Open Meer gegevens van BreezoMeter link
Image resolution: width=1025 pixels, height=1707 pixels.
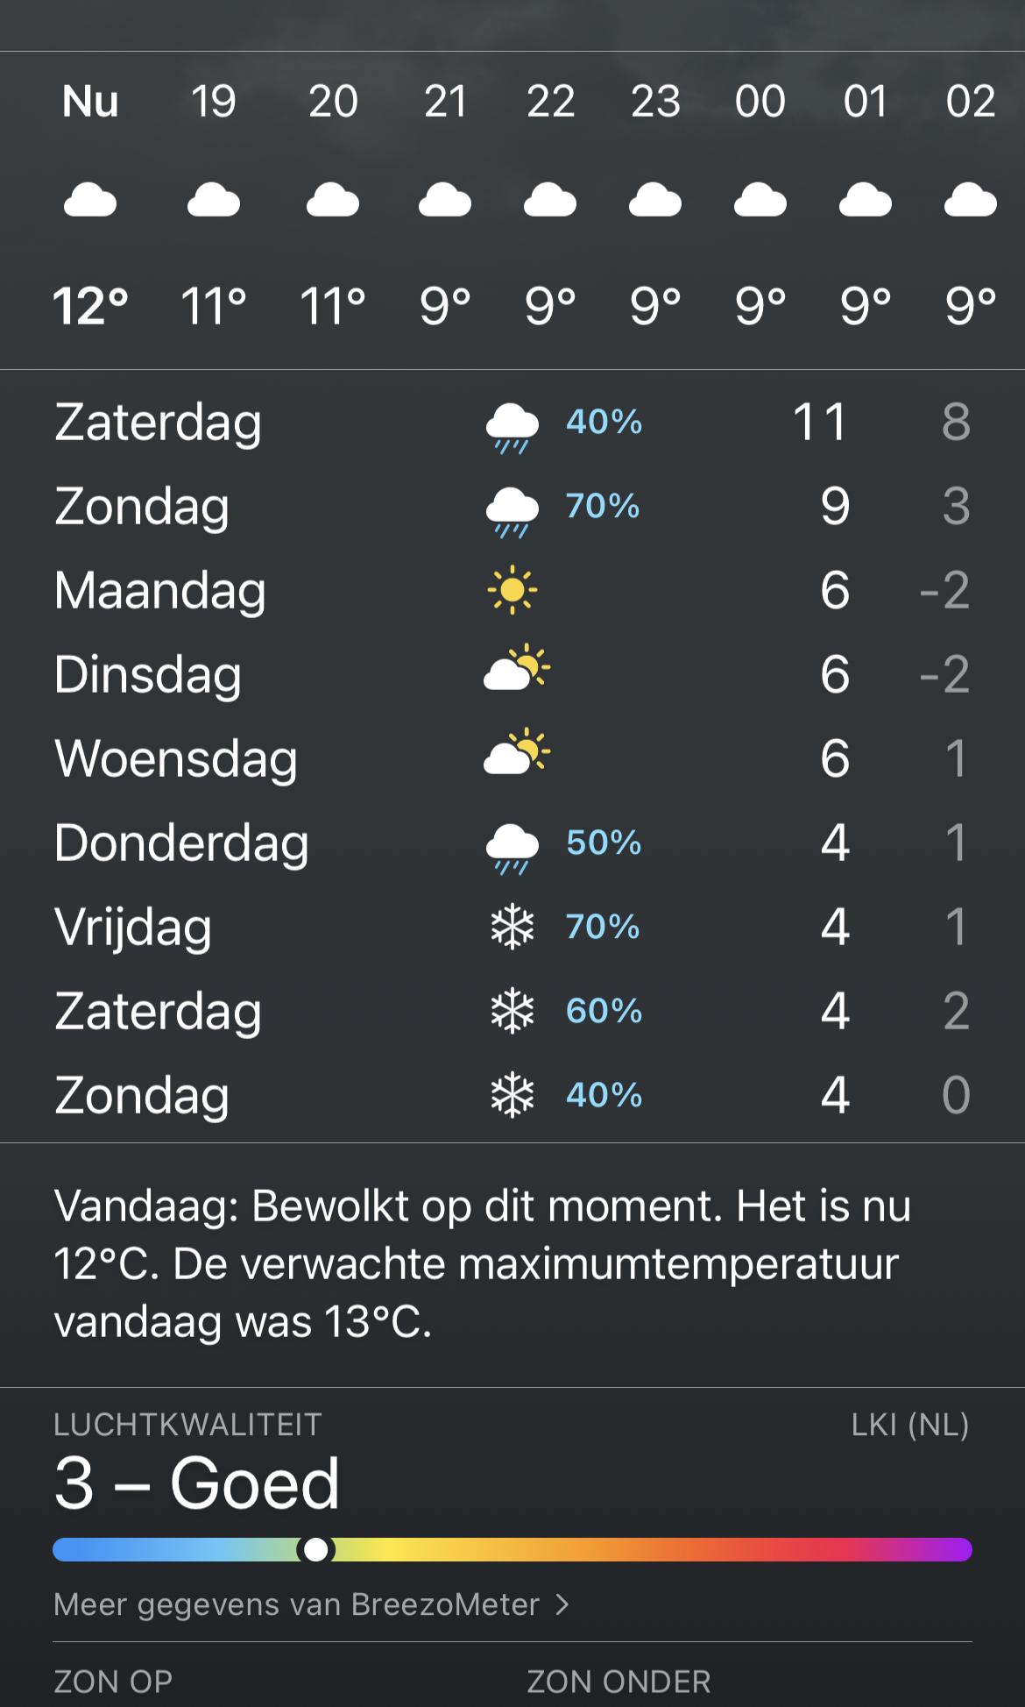[x=297, y=1604]
